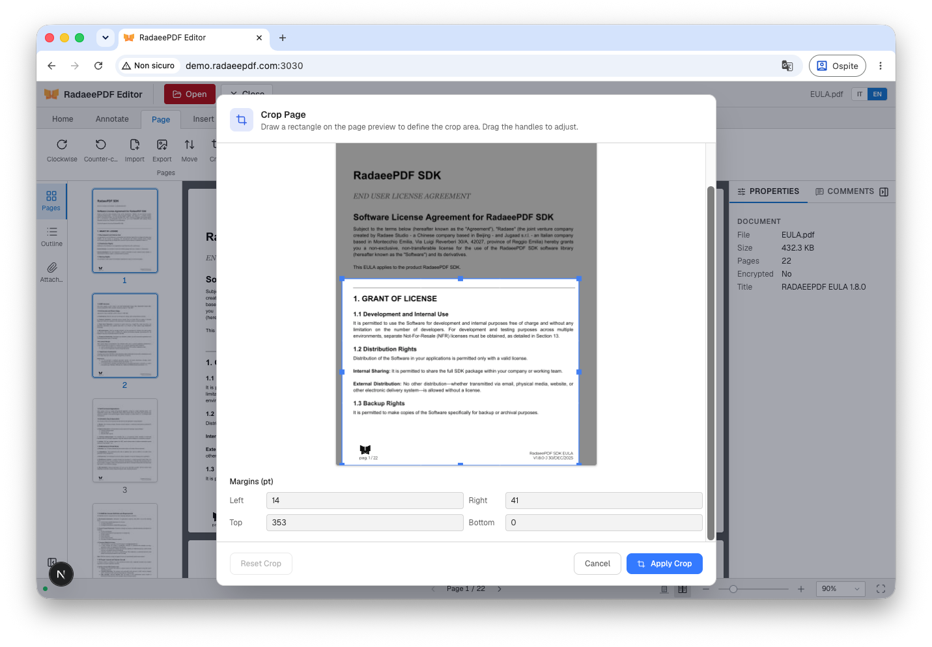
Task: Click the Export pages tool
Action: click(162, 150)
